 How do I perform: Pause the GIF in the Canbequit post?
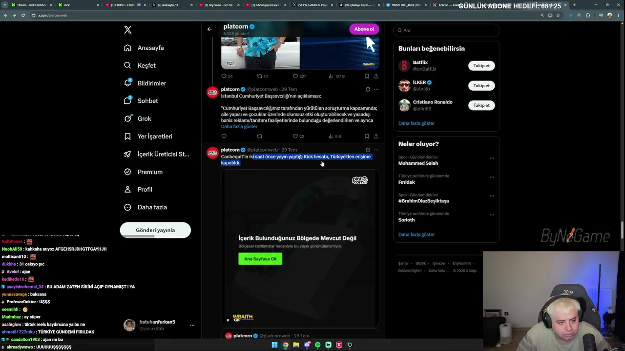(x=228, y=320)
